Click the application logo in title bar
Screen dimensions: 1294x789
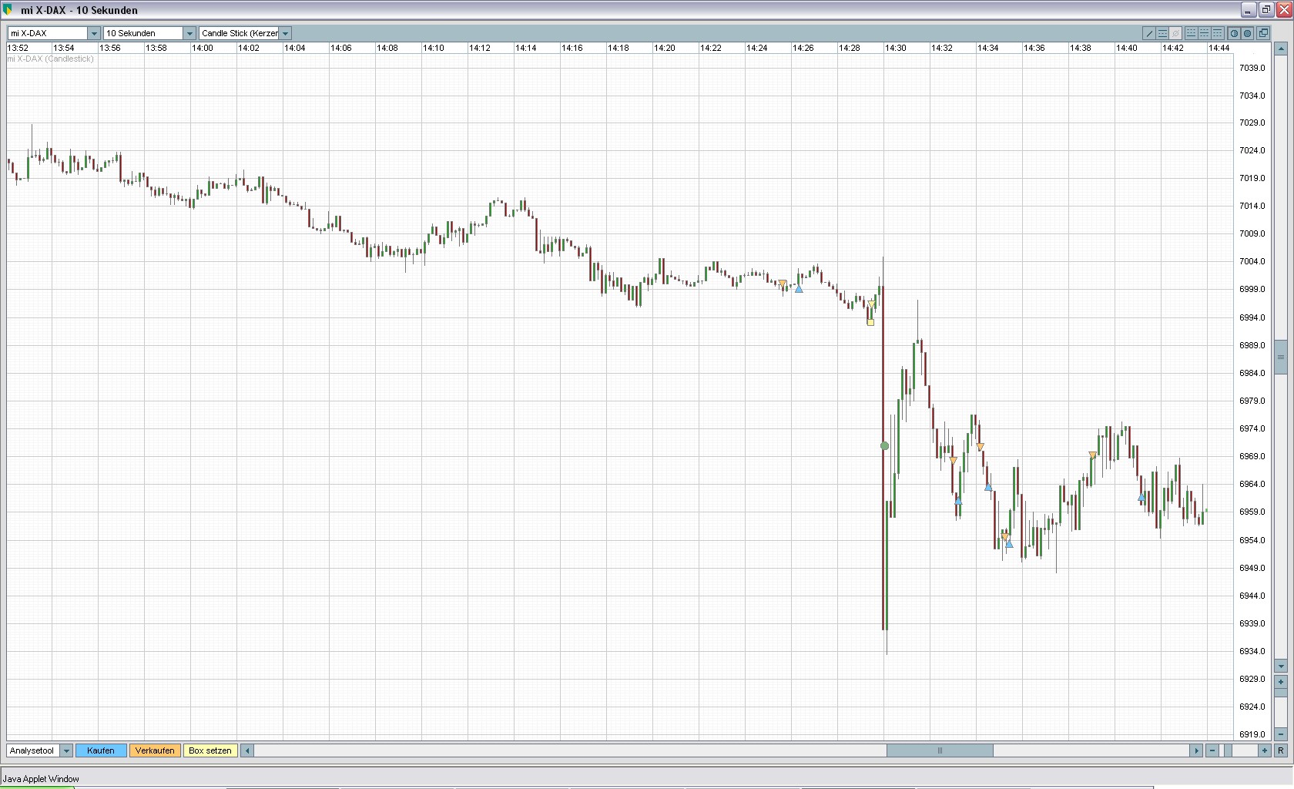8,9
